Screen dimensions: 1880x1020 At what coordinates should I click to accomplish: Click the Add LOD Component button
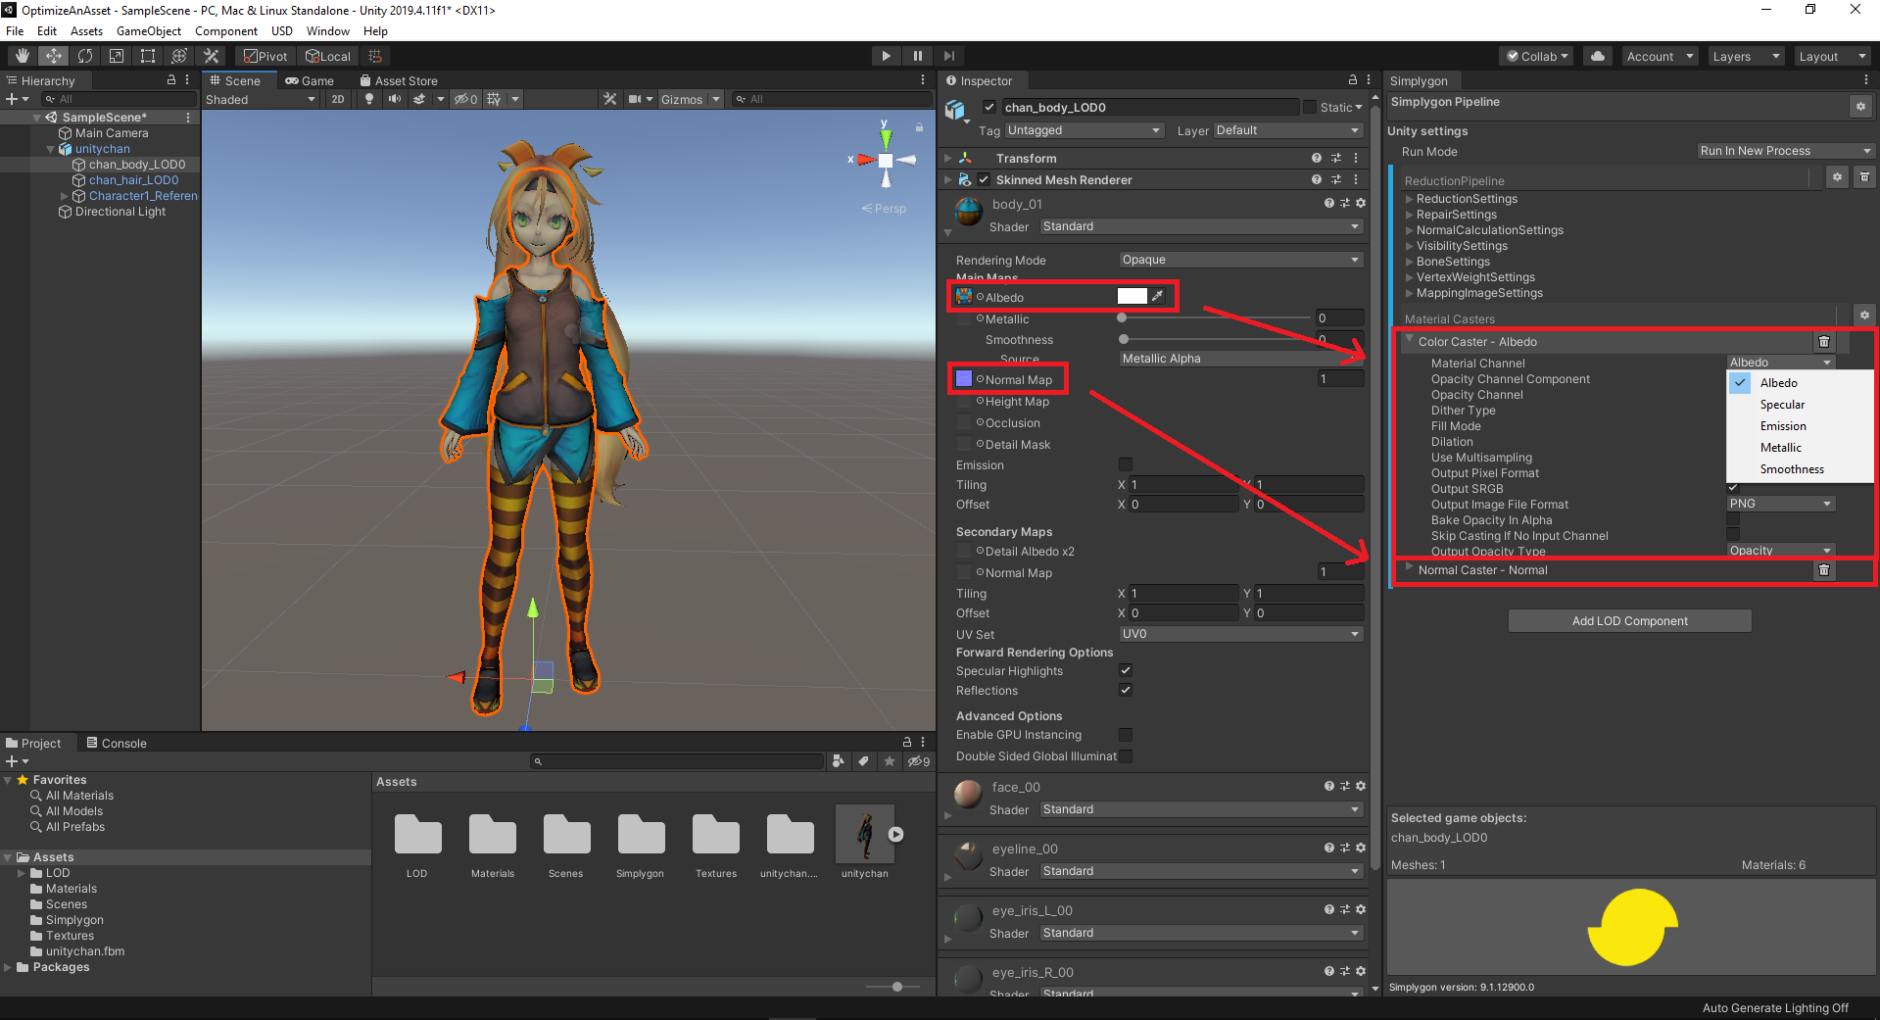(x=1629, y=621)
